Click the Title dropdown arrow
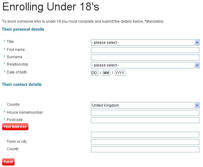This screenshot has width=203, height=167. (x=197, y=43)
